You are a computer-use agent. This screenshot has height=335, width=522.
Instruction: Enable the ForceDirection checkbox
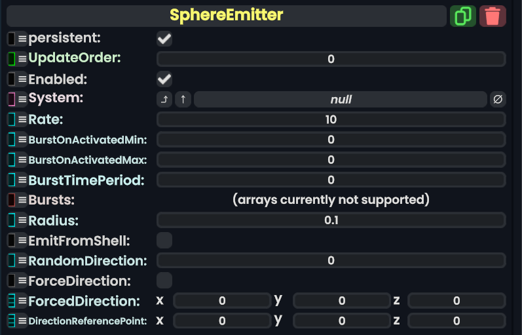(x=164, y=281)
